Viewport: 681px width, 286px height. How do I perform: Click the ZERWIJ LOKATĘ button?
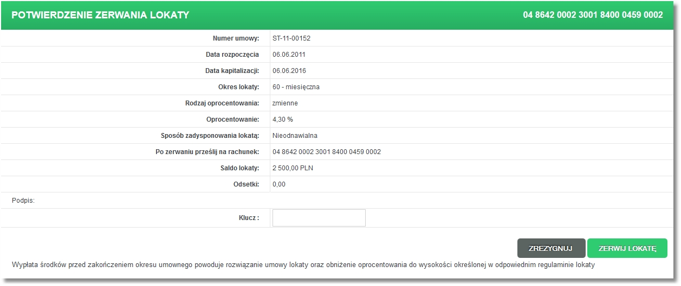coord(627,248)
